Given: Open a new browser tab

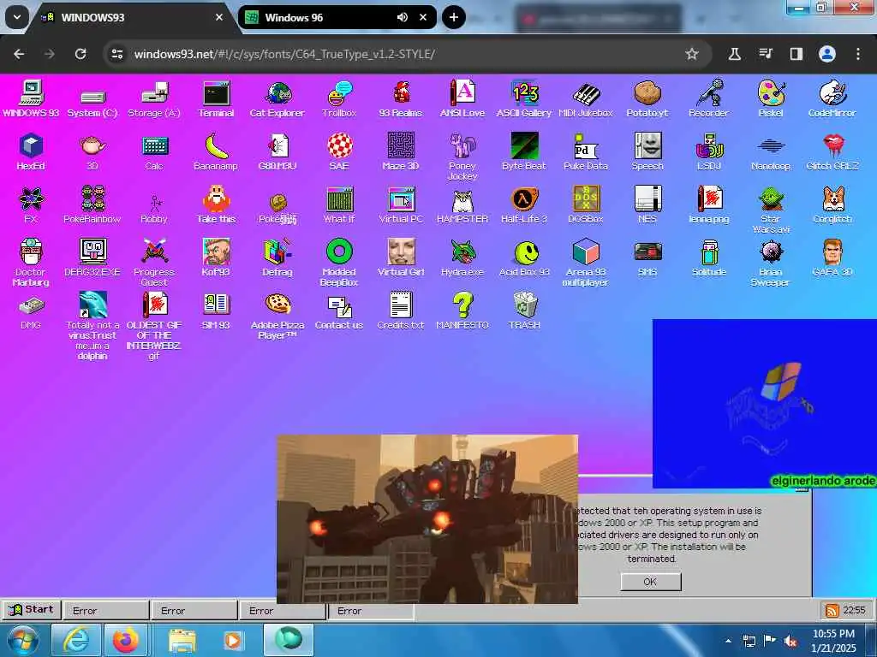Looking at the screenshot, I should click(x=454, y=17).
